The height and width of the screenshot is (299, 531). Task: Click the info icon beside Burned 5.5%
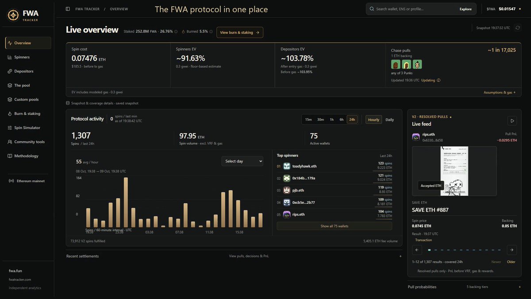[x=211, y=31]
